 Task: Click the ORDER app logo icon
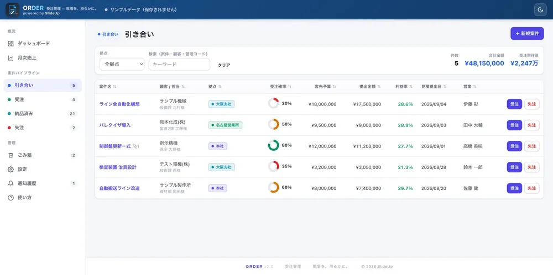click(12, 9)
